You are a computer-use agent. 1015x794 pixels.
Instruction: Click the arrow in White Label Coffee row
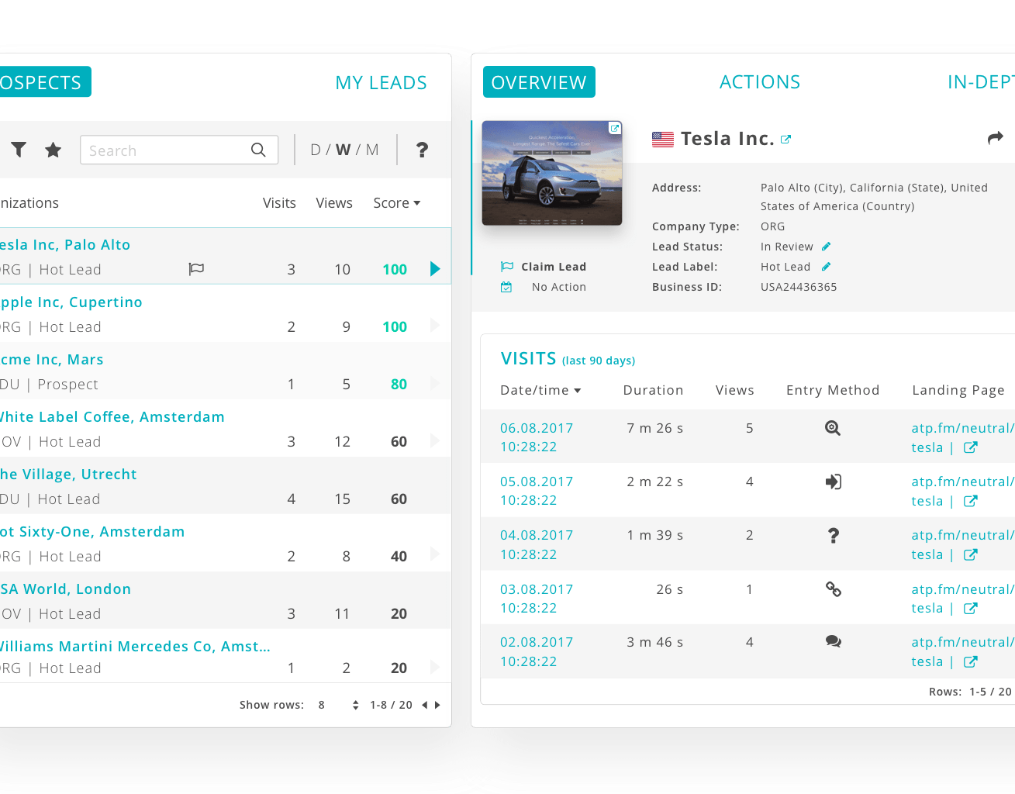tap(435, 440)
